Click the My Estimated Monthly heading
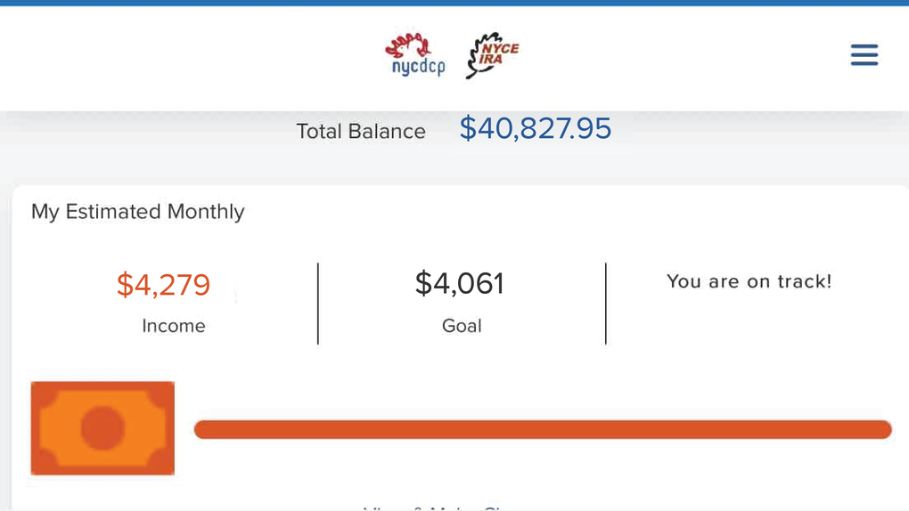This screenshot has height=511, width=909. (x=138, y=212)
